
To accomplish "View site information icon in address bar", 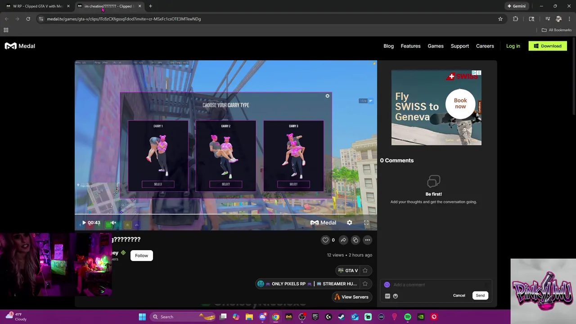I will pyautogui.click(x=41, y=19).
